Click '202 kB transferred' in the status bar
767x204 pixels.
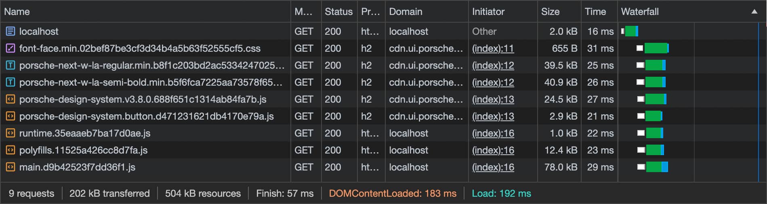click(109, 193)
